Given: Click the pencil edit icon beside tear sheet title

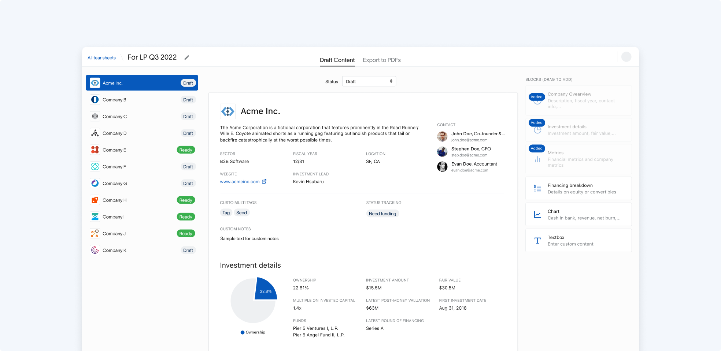Looking at the screenshot, I should click(187, 57).
